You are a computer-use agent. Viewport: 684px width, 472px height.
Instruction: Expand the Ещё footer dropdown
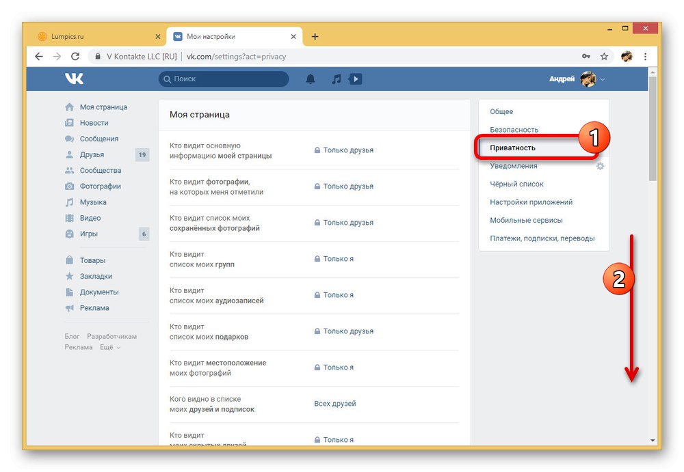(x=110, y=348)
